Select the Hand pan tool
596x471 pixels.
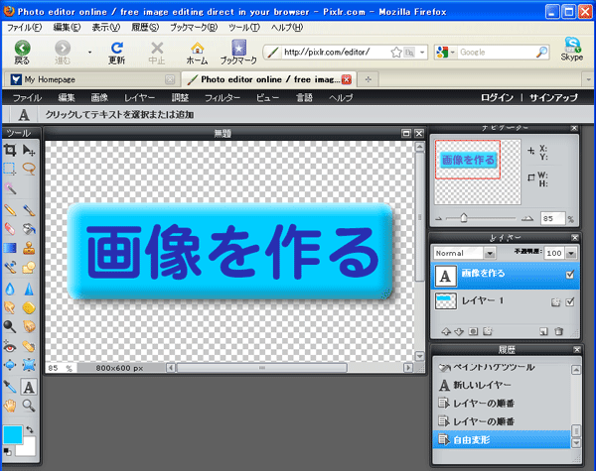click(10, 406)
